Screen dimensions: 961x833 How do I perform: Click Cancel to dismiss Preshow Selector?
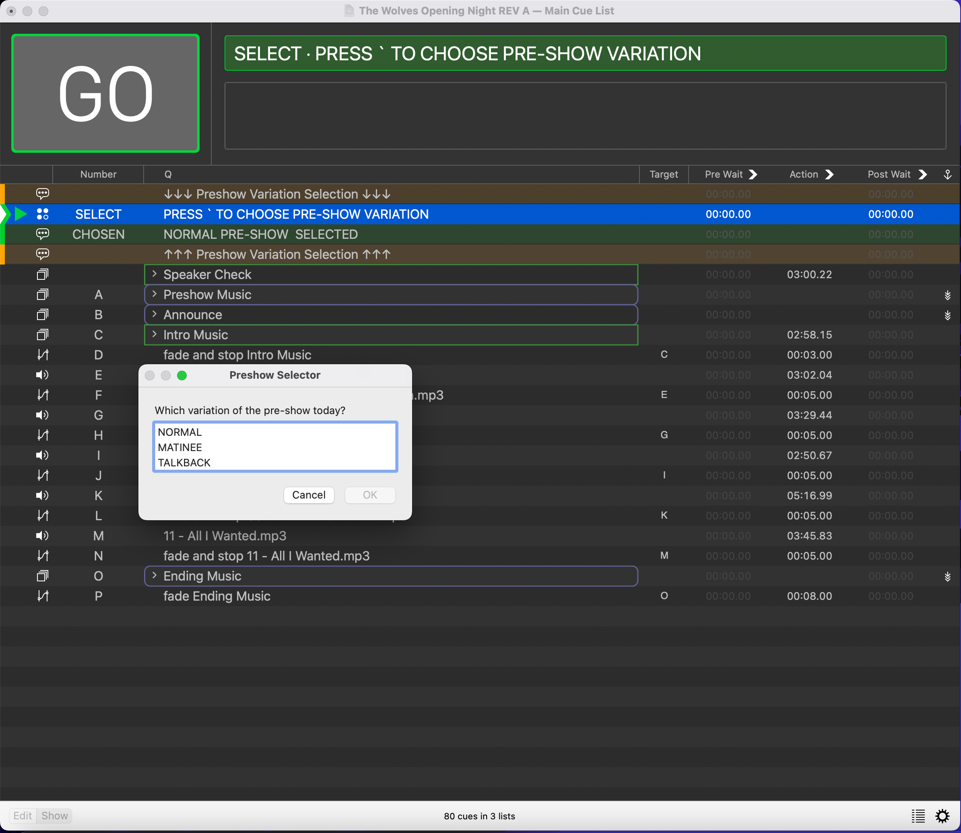[x=308, y=494]
